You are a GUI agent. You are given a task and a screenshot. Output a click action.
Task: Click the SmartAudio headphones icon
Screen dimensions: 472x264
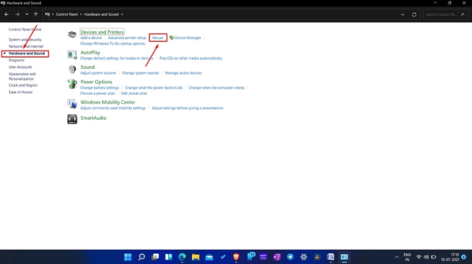72,119
